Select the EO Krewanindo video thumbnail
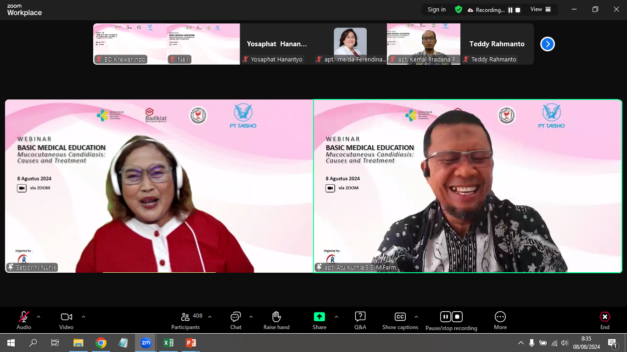 130,44
